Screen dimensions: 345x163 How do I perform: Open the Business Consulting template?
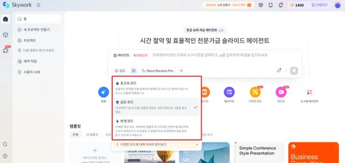(x=314, y=153)
